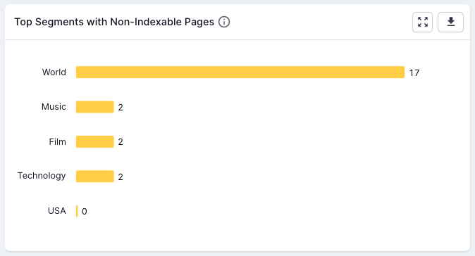The image size is (475, 256).
Task: Click the value 0 beside the USA bar
Action: [84, 211]
